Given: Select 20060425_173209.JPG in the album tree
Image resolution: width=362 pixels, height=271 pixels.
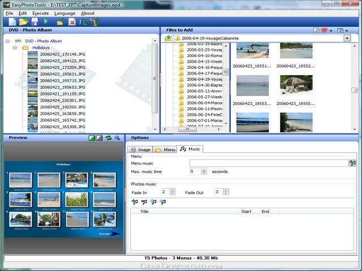Looking at the screenshot, I should coord(63,68).
